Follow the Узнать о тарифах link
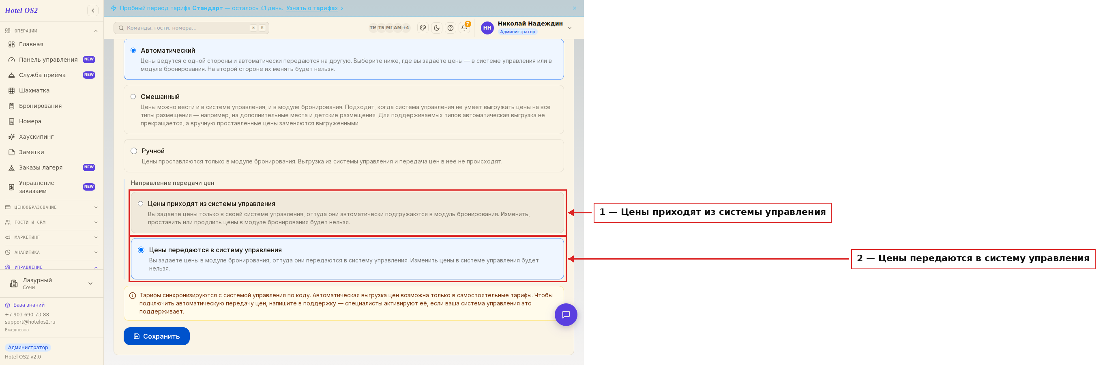The width and height of the screenshot is (1105, 365). point(312,8)
